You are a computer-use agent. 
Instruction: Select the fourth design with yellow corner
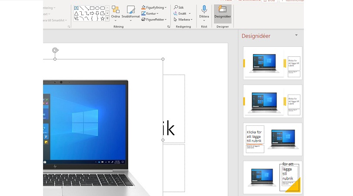tap(273, 177)
